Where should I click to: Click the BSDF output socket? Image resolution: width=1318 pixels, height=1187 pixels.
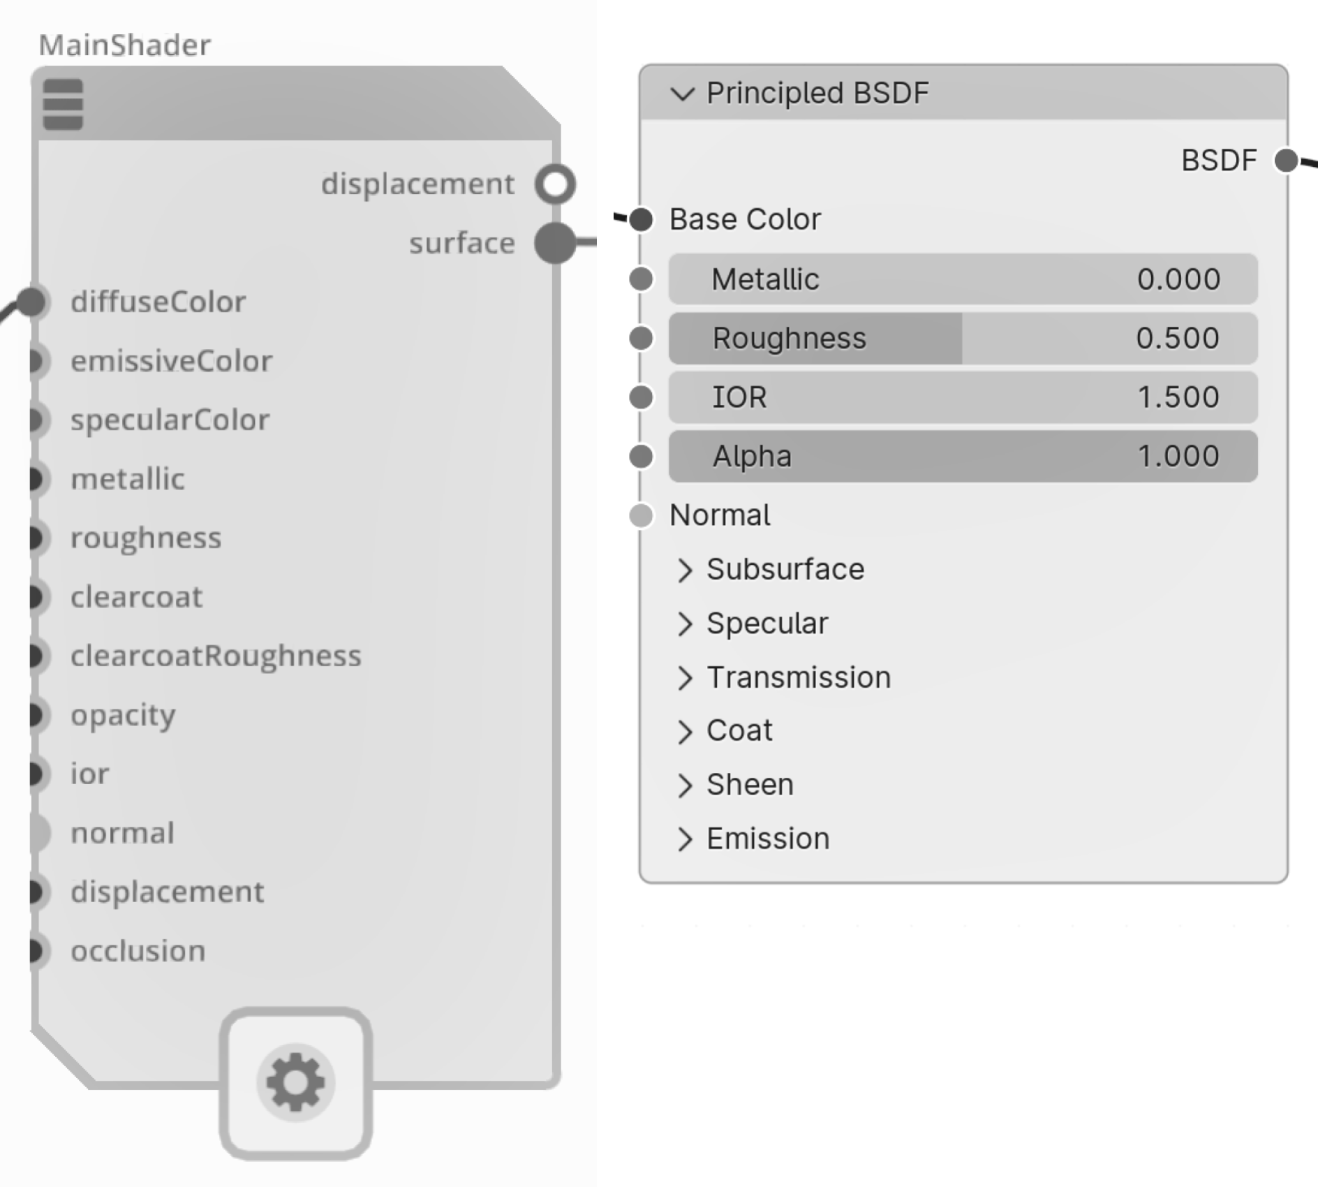pos(1285,161)
